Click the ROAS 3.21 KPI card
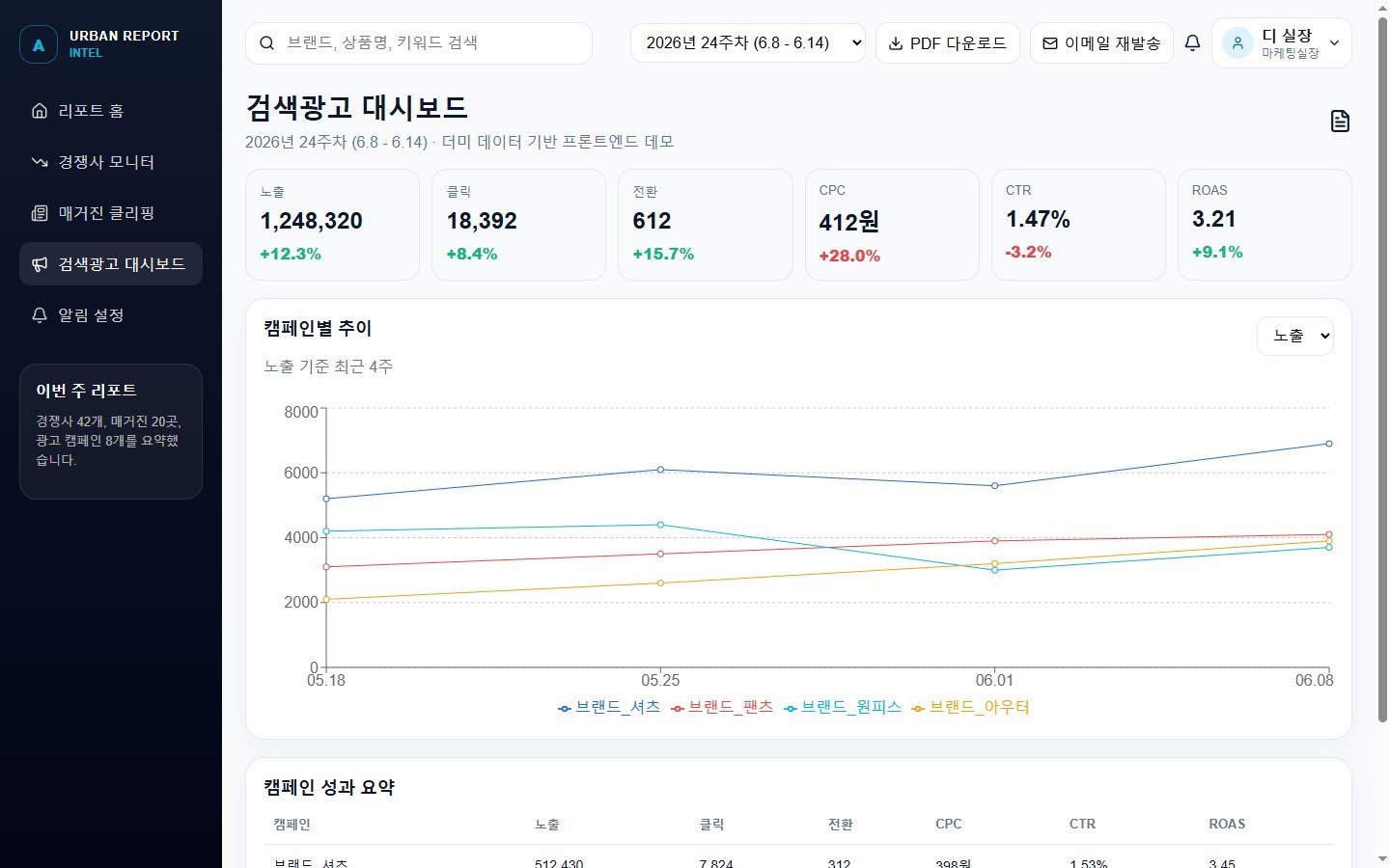This screenshot has width=1390, height=868. pos(1265,225)
